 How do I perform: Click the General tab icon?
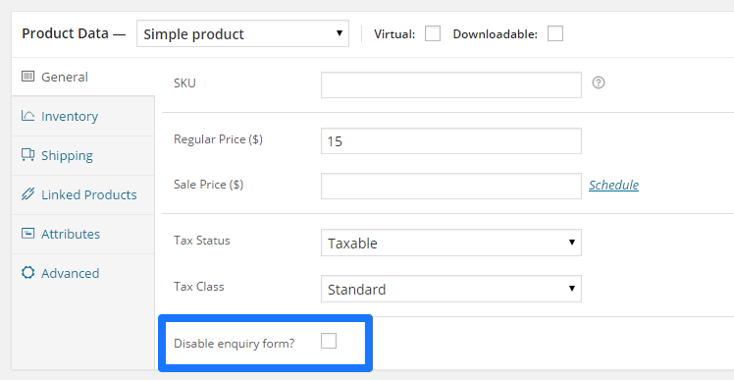pos(28,76)
